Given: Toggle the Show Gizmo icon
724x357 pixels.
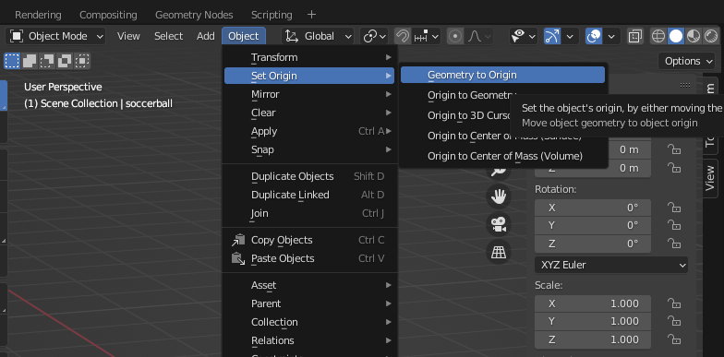Looking at the screenshot, I should tap(552, 36).
